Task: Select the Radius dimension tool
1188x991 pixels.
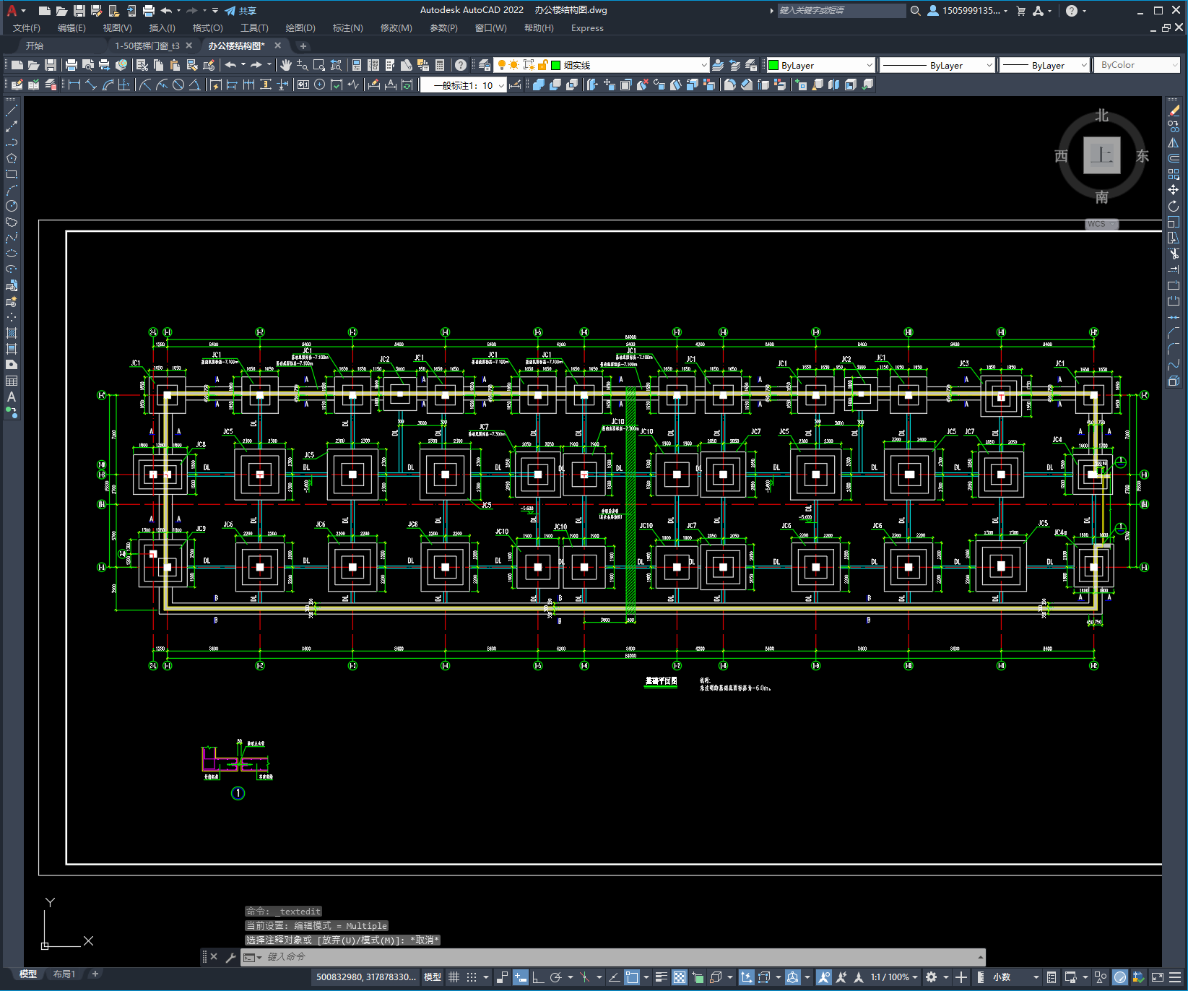Action: (145, 85)
